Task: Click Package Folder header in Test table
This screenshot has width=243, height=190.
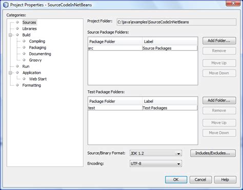Action: click(115, 101)
